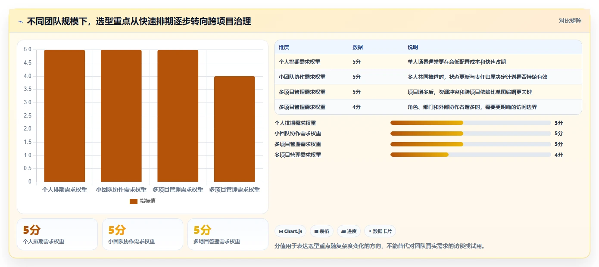
Task: Click the 个人排期需求权重 label under the chart
Action: pyautogui.click(x=64, y=189)
